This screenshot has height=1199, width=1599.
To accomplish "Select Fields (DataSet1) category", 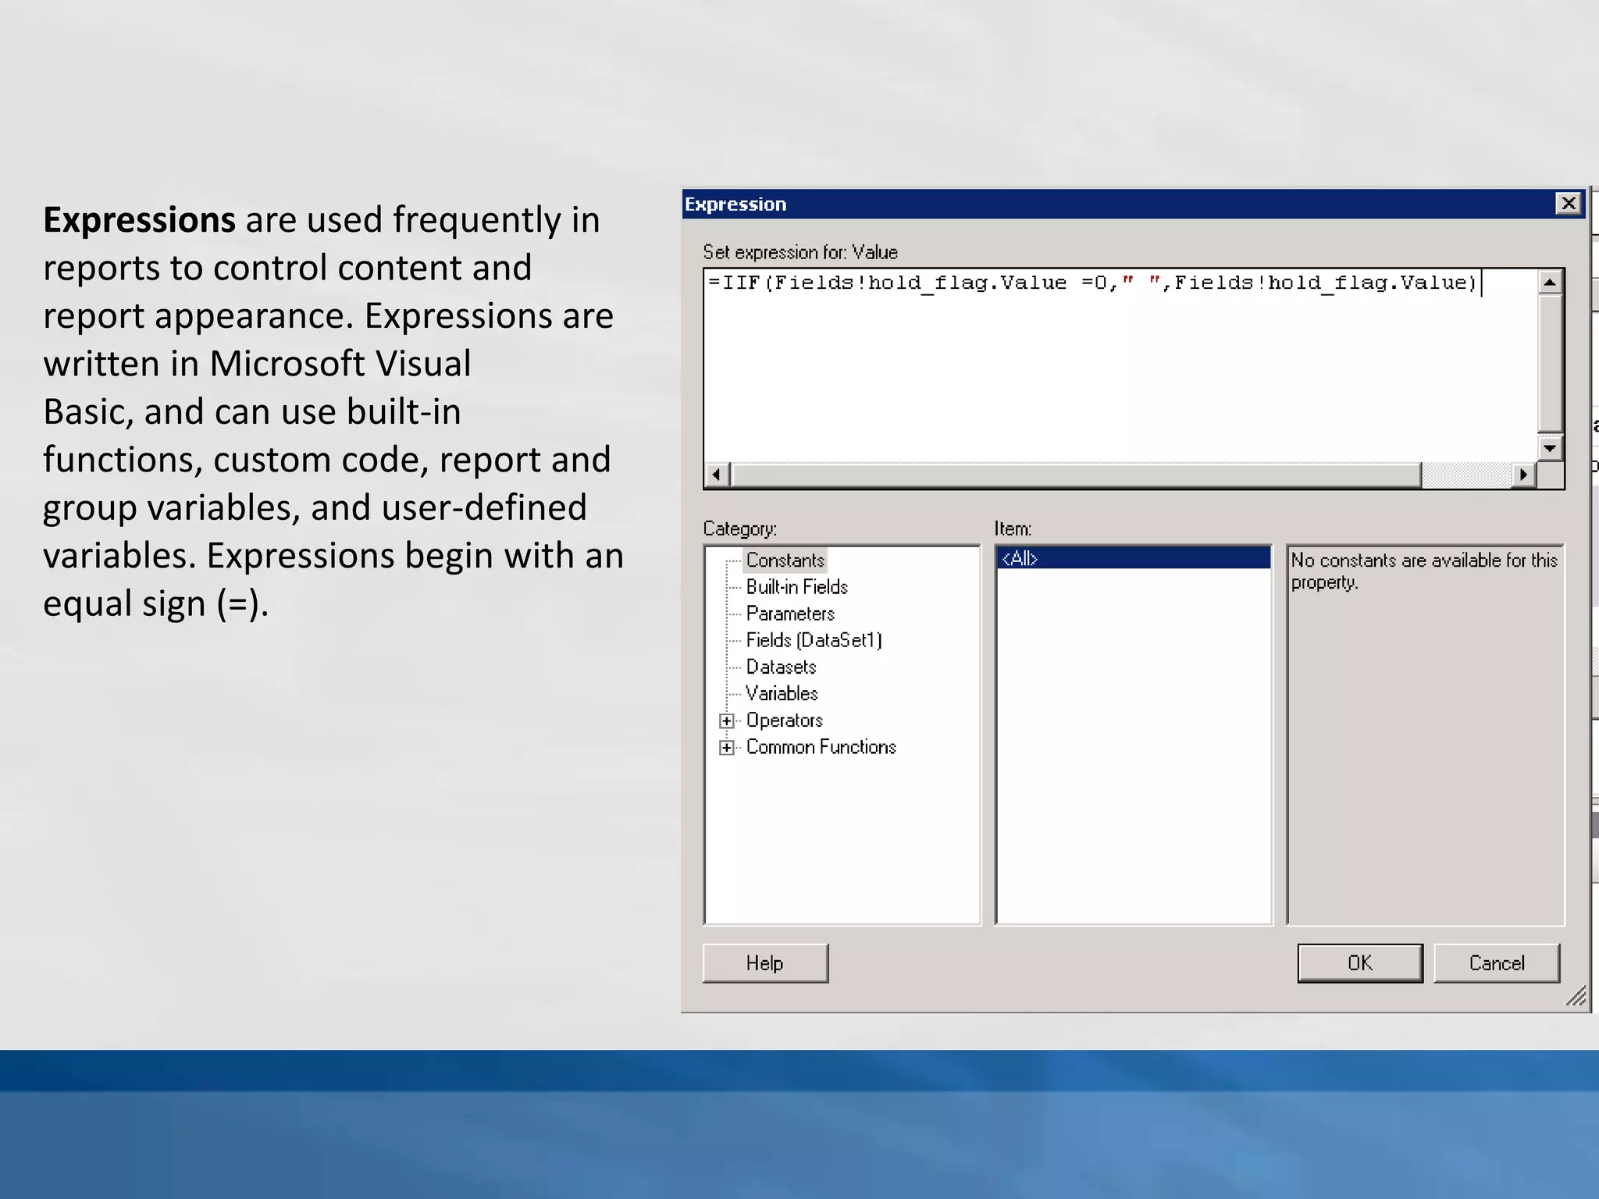I will click(814, 640).
